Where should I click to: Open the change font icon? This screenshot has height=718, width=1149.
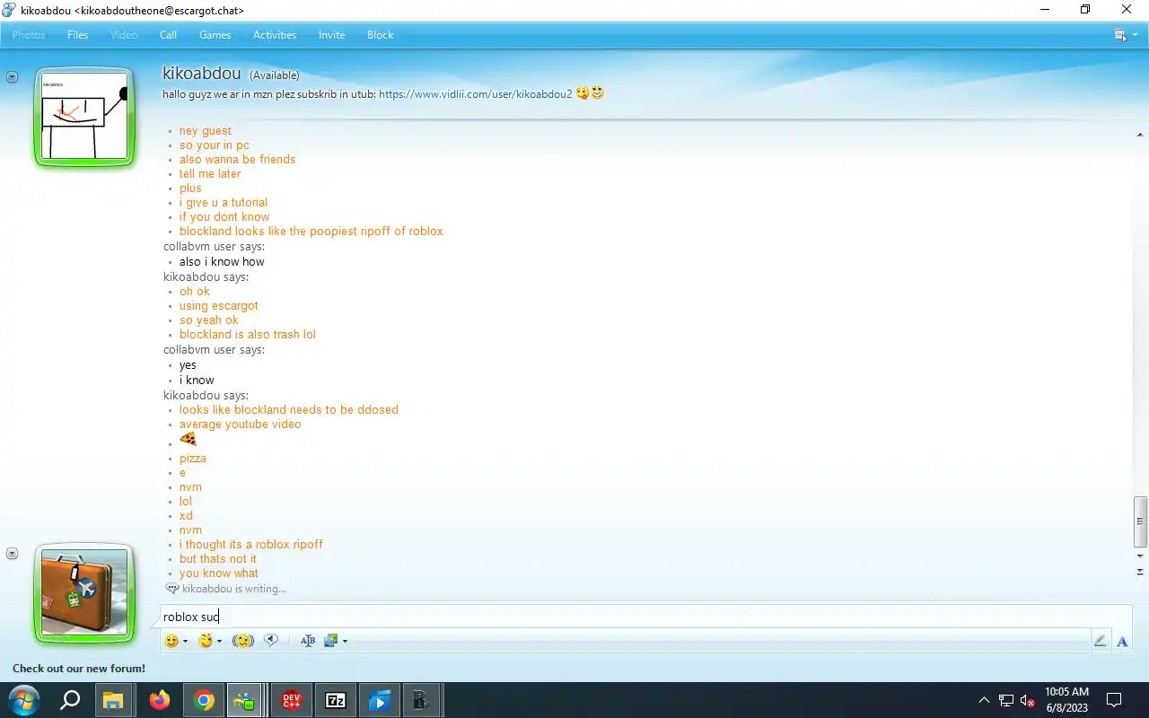click(x=308, y=641)
